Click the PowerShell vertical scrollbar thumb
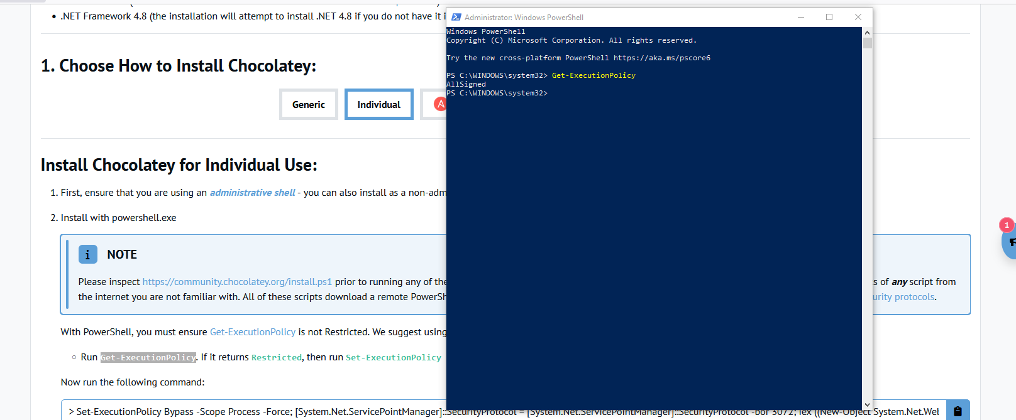 (867, 43)
